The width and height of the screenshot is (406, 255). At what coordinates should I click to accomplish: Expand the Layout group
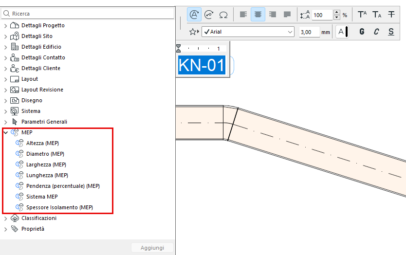click(x=6, y=79)
